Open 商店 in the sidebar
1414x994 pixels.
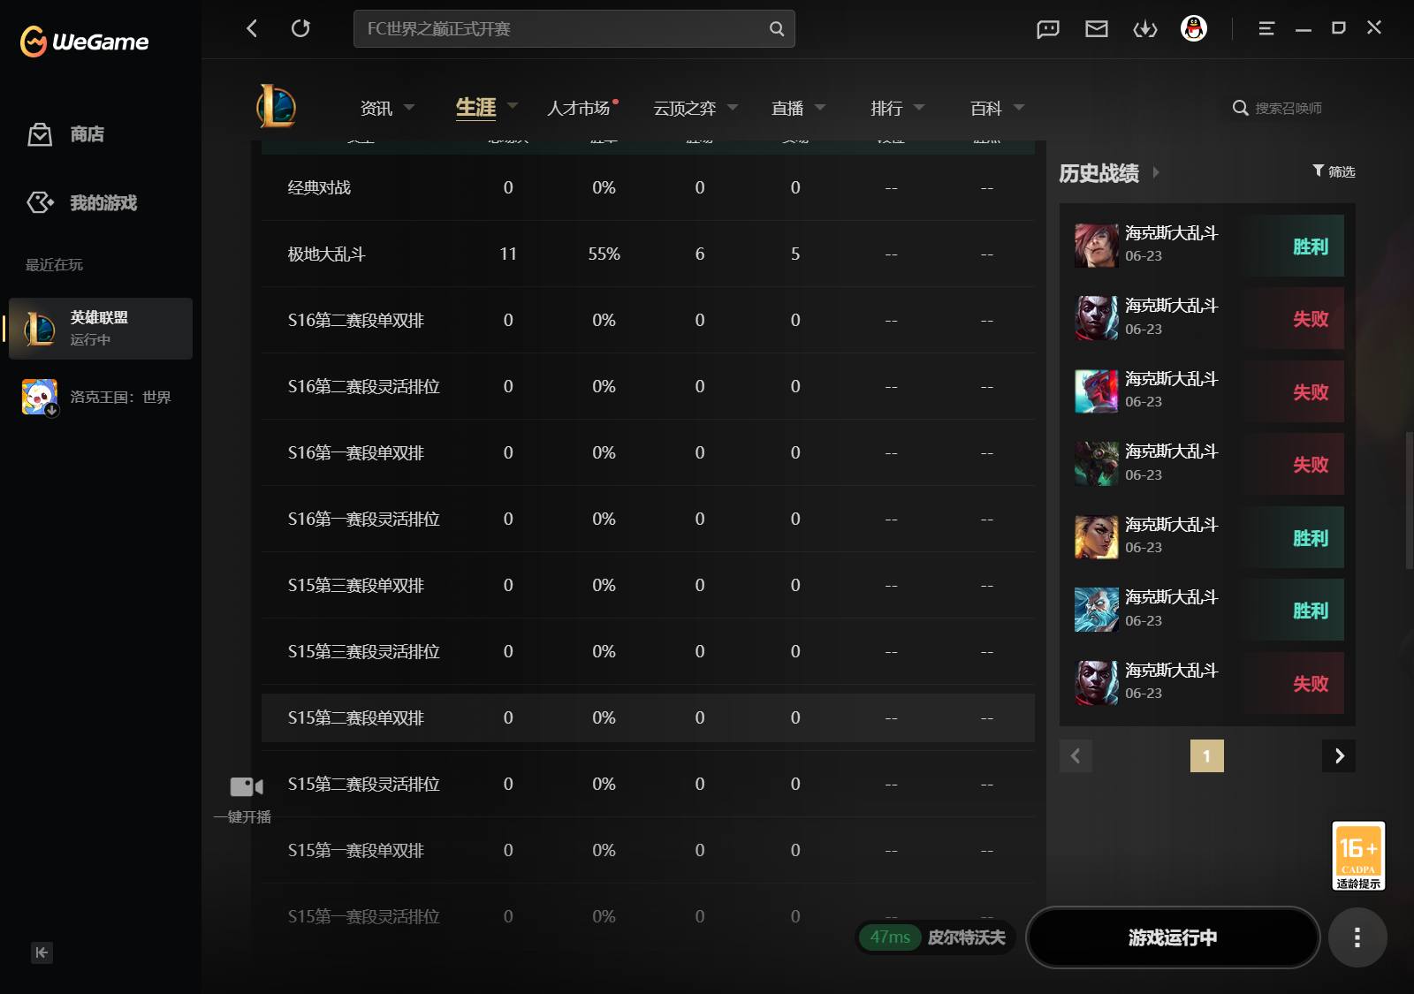tap(87, 134)
